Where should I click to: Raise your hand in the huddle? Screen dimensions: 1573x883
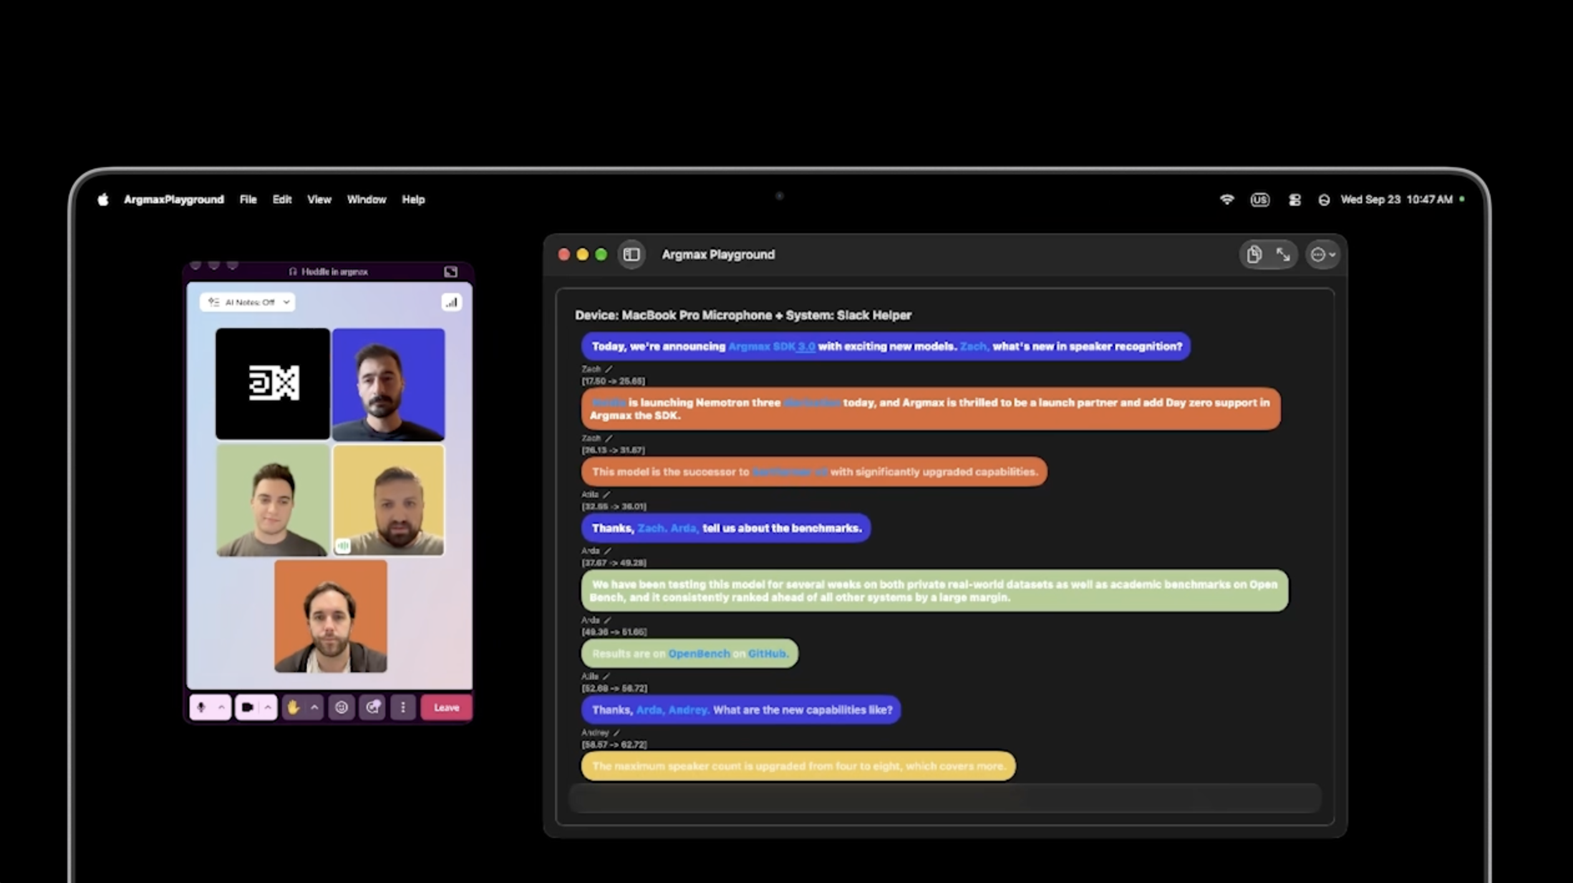[293, 707]
